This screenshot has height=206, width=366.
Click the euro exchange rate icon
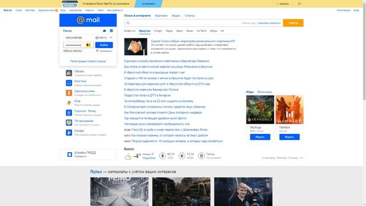coord(182,156)
